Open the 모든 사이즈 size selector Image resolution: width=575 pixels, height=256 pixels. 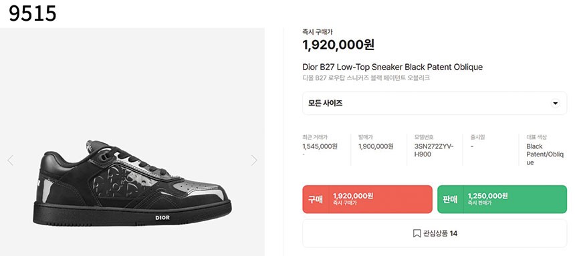click(435, 104)
